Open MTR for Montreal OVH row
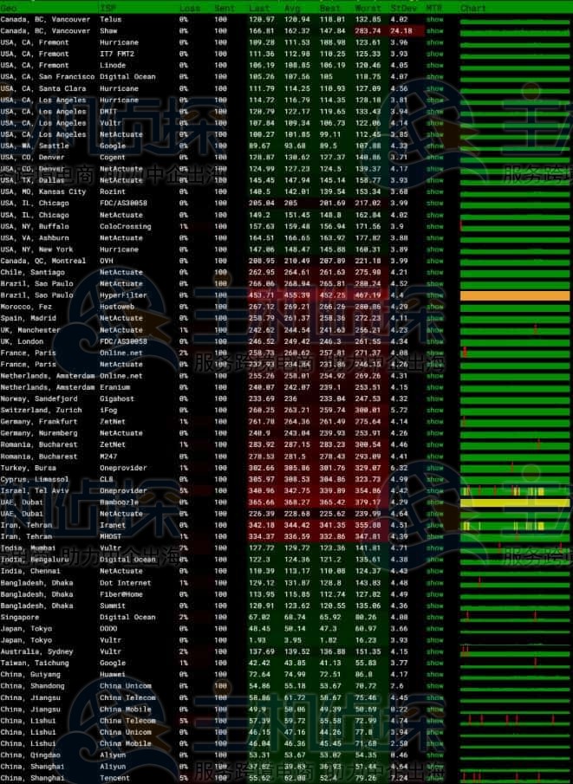The image size is (573, 784). tap(434, 261)
